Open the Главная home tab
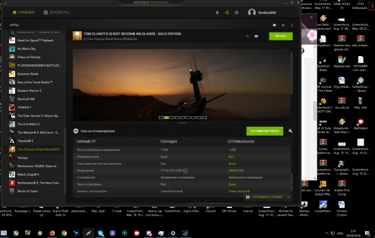 (24, 12)
